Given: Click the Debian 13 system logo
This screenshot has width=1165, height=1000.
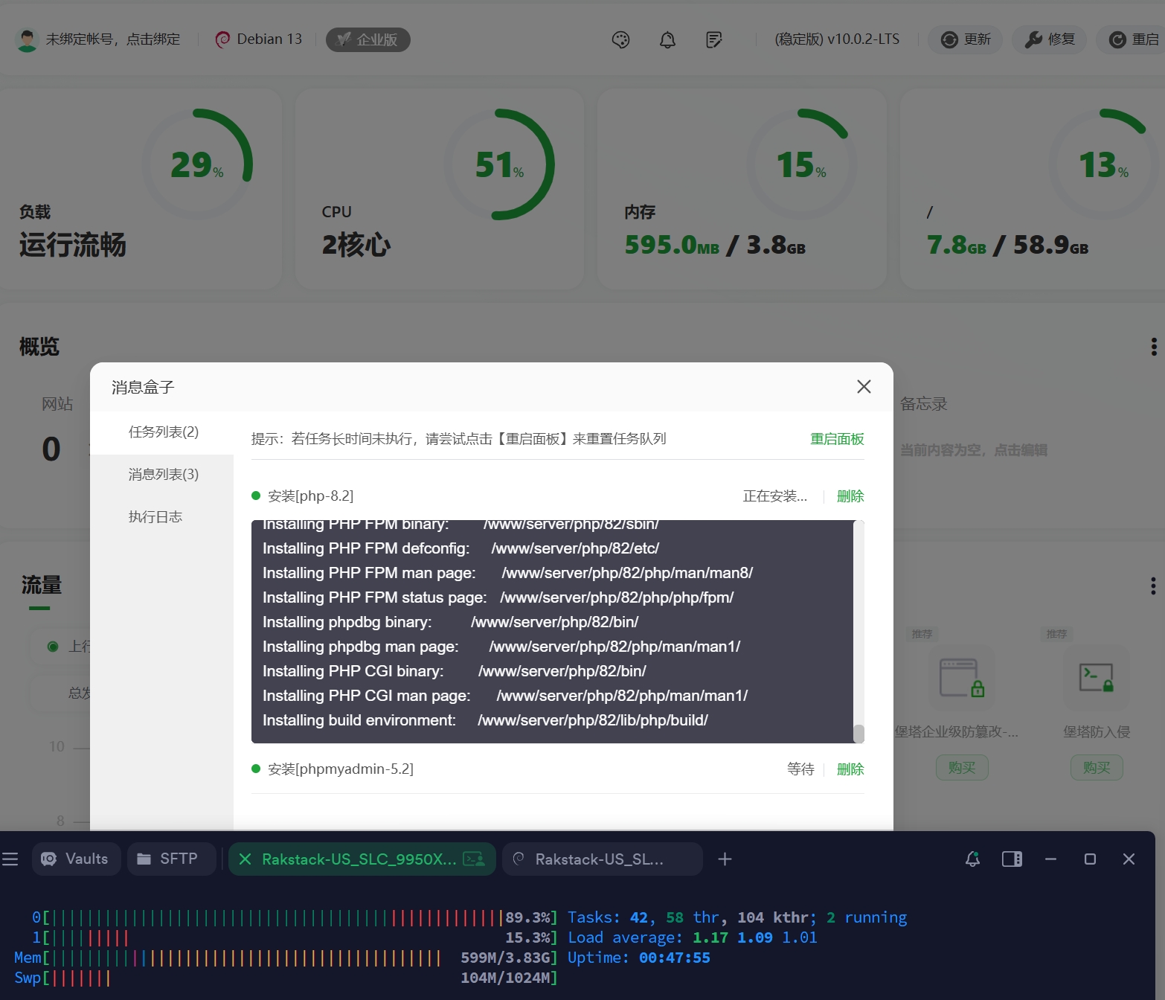Looking at the screenshot, I should [x=222, y=40].
